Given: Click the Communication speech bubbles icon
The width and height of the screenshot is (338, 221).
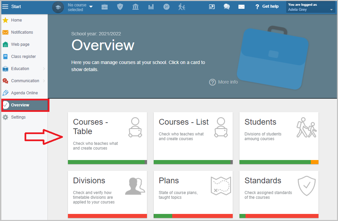Looking at the screenshot, I should click(x=5, y=81).
